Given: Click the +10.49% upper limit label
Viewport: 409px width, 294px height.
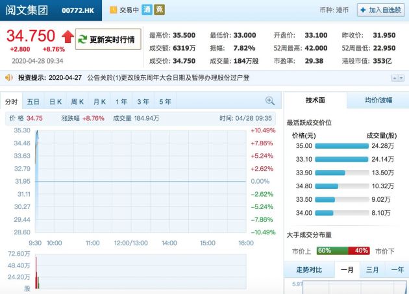Looking at the screenshot, I should 263,130.
